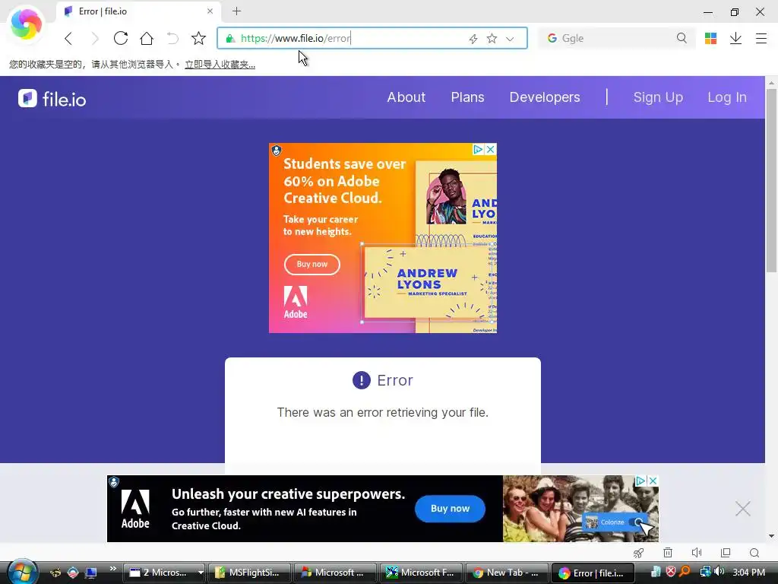778x584 pixels.
Task: Click Buy now in bottom Adobe banner
Action: point(450,509)
